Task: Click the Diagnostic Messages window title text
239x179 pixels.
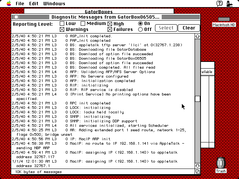Action: [105, 17]
